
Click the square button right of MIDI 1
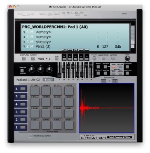click(x=56, y=59)
